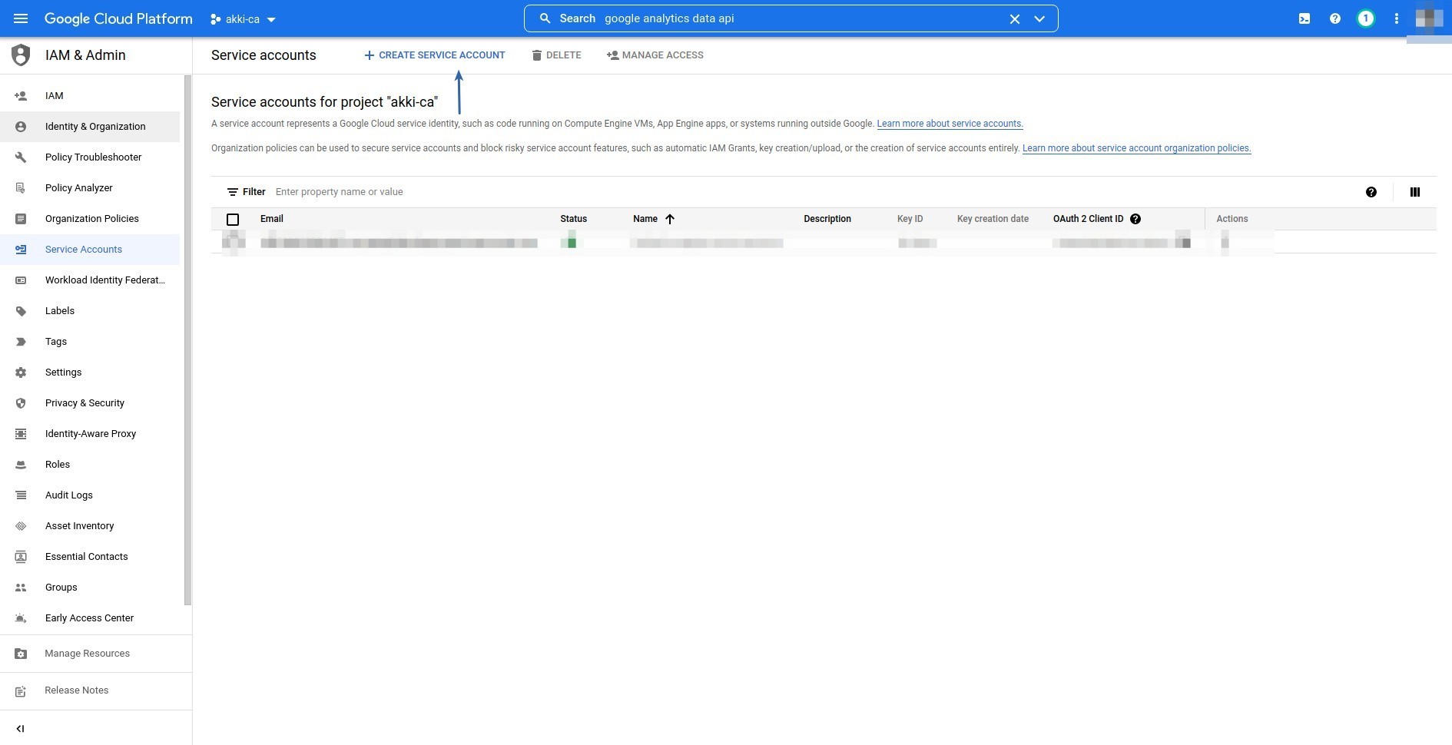Open column display options icon
The width and height of the screenshot is (1452, 745).
[x=1414, y=192]
